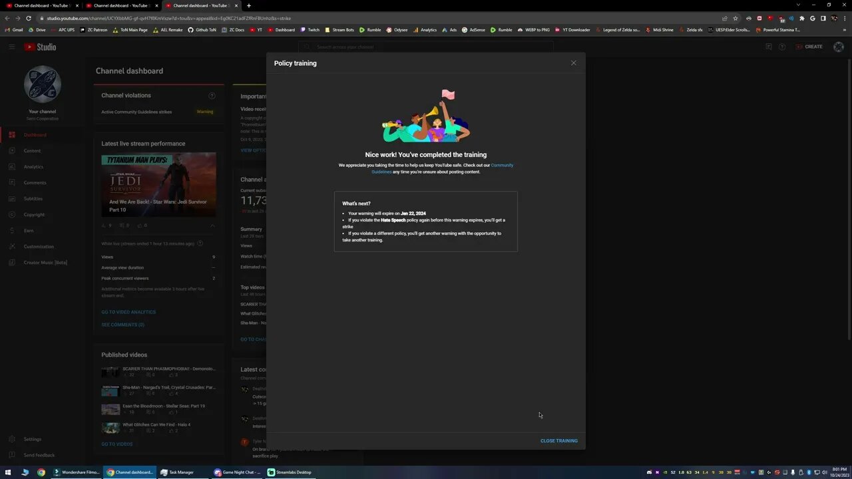Bookmark this page with the star icon
The height and width of the screenshot is (479, 852).
pos(736,18)
